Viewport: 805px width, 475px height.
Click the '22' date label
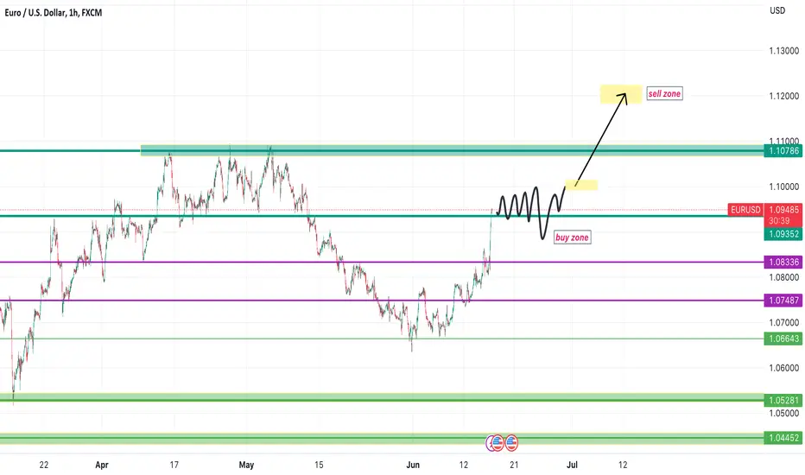[44, 465]
